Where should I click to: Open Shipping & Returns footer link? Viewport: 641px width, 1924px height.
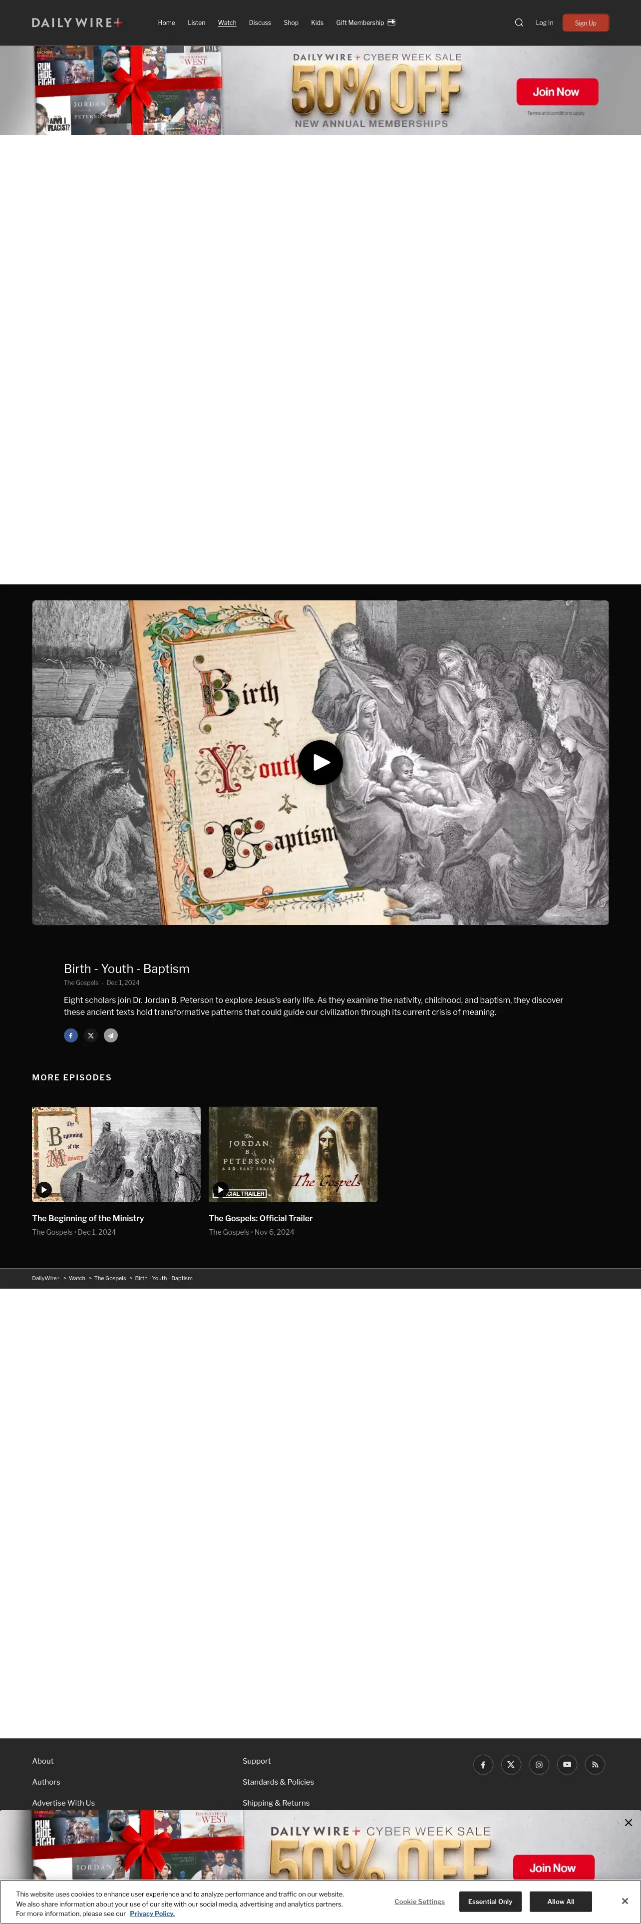pyautogui.click(x=276, y=1803)
